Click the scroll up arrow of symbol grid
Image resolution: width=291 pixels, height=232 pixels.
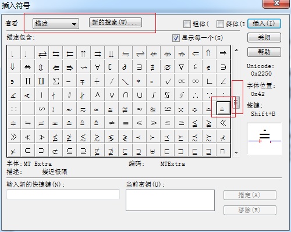236,50
